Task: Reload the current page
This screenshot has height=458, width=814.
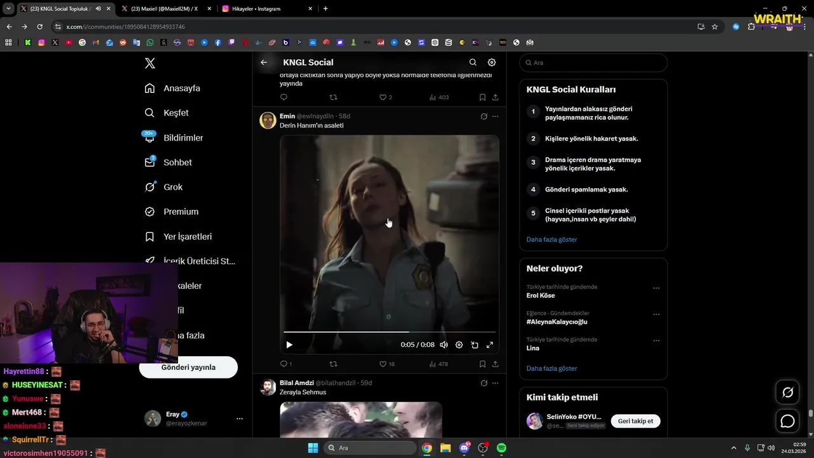Action: pos(39,27)
